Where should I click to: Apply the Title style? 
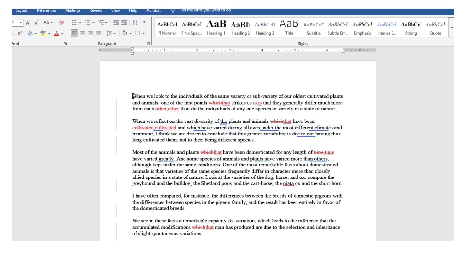tap(289, 28)
